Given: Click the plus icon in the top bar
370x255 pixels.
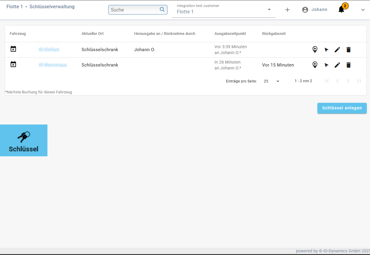Looking at the screenshot, I should (287, 10).
